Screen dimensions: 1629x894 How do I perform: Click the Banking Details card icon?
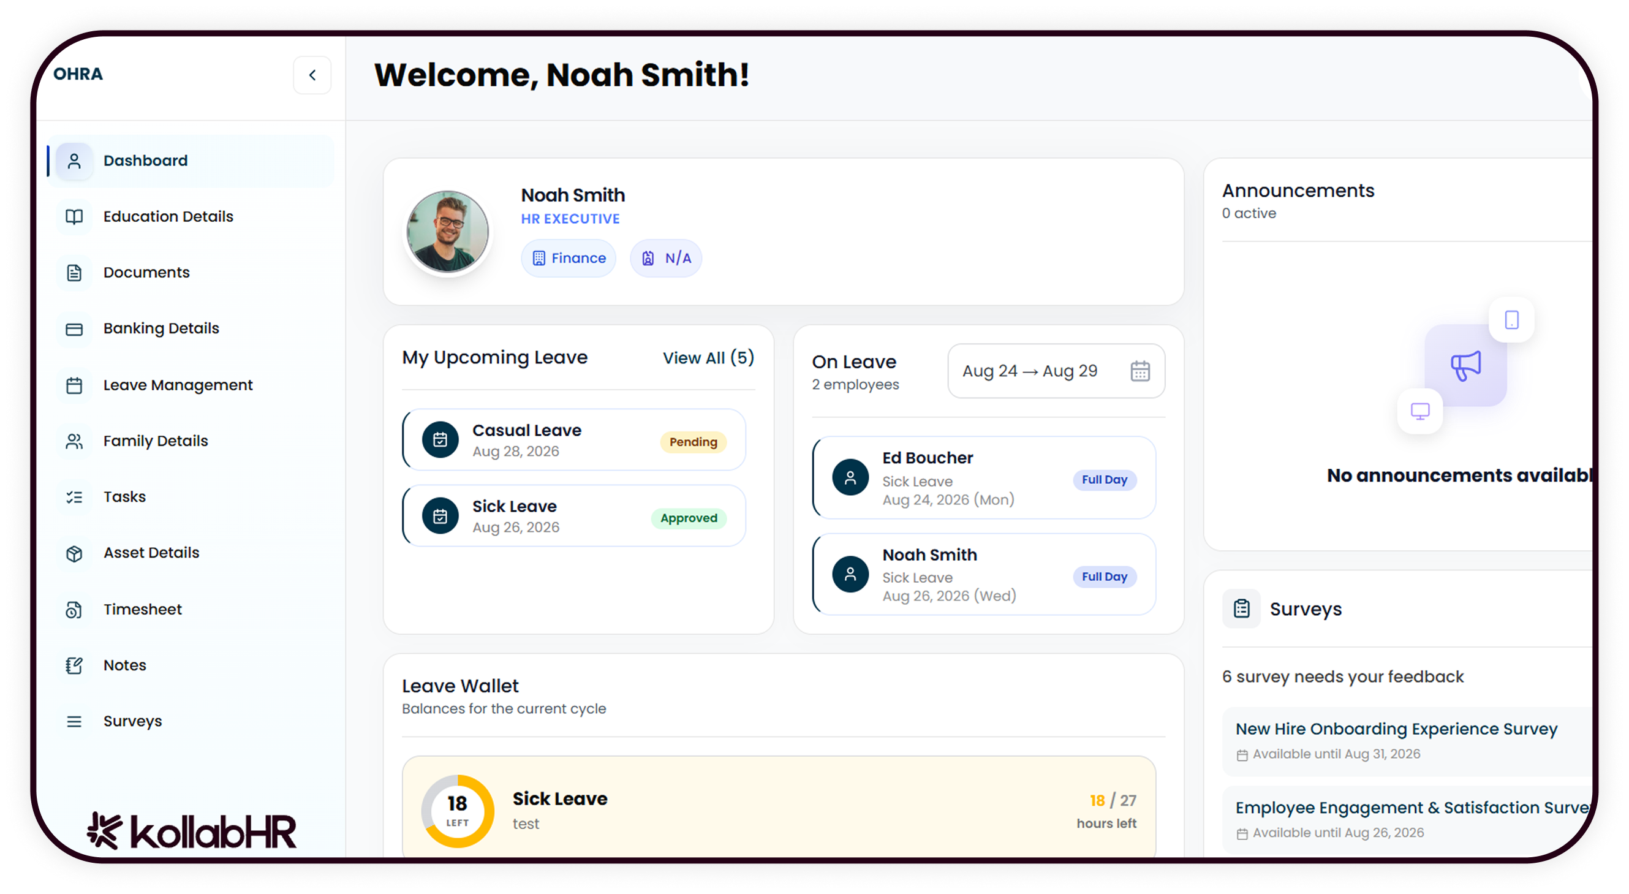click(74, 329)
